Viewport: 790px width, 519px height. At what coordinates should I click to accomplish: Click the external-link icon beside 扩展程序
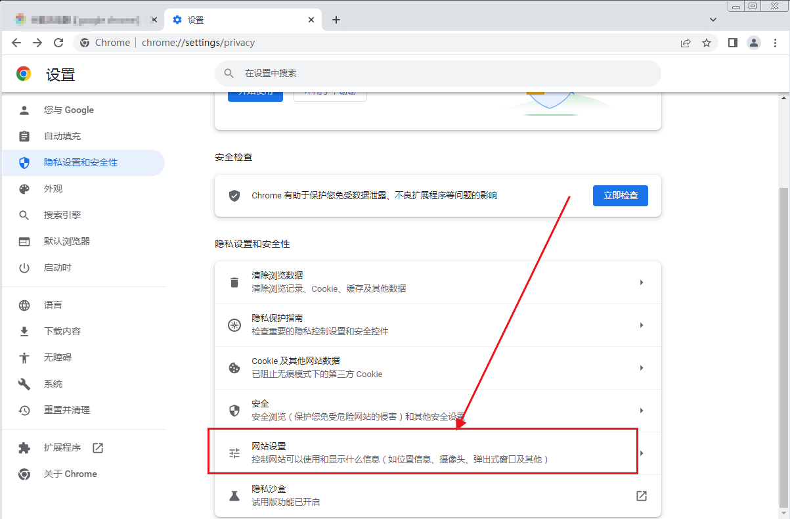98,448
